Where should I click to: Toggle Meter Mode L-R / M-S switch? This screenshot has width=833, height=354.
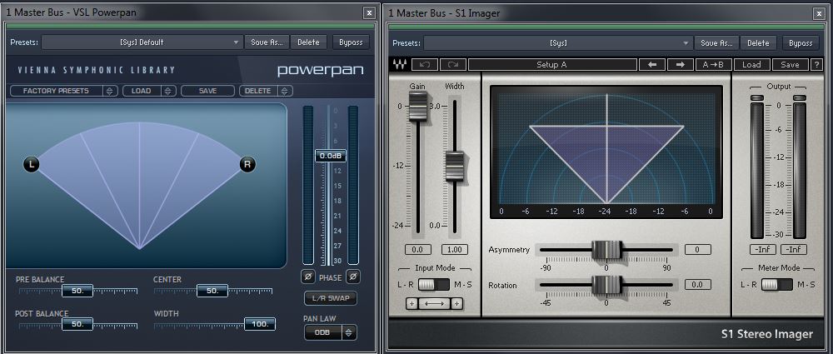[x=776, y=285]
